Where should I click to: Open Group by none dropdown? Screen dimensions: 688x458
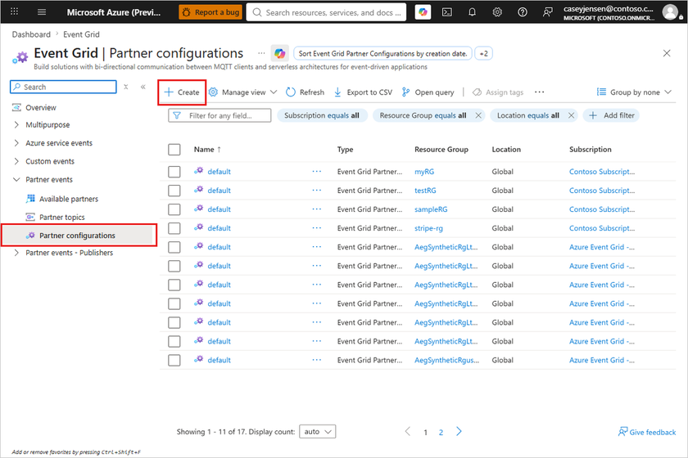pyautogui.click(x=634, y=92)
